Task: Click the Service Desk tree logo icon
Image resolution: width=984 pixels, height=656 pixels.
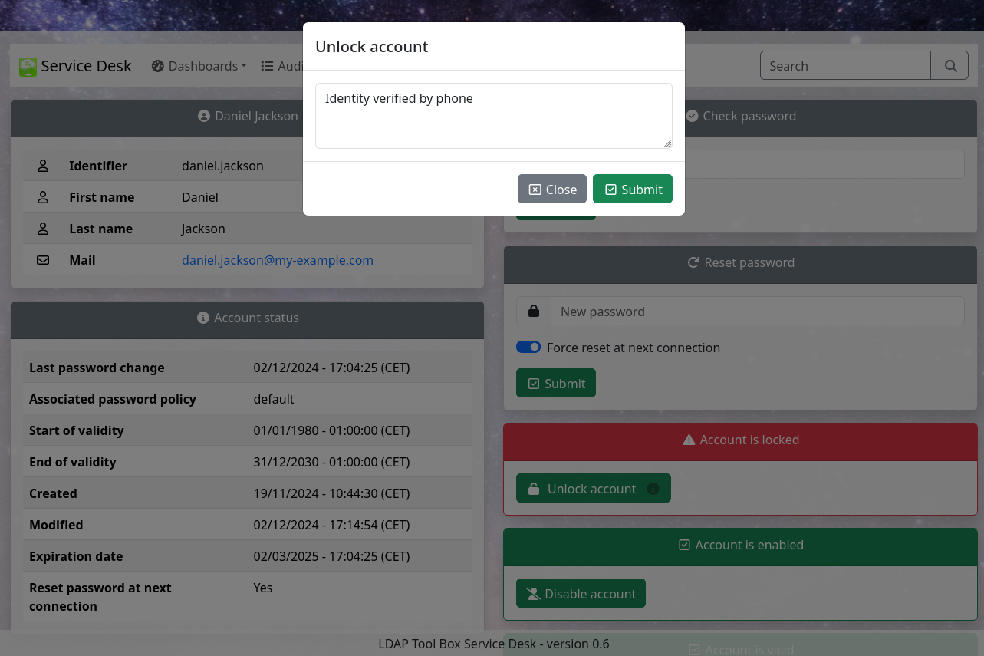Action: [x=28, y=67]
